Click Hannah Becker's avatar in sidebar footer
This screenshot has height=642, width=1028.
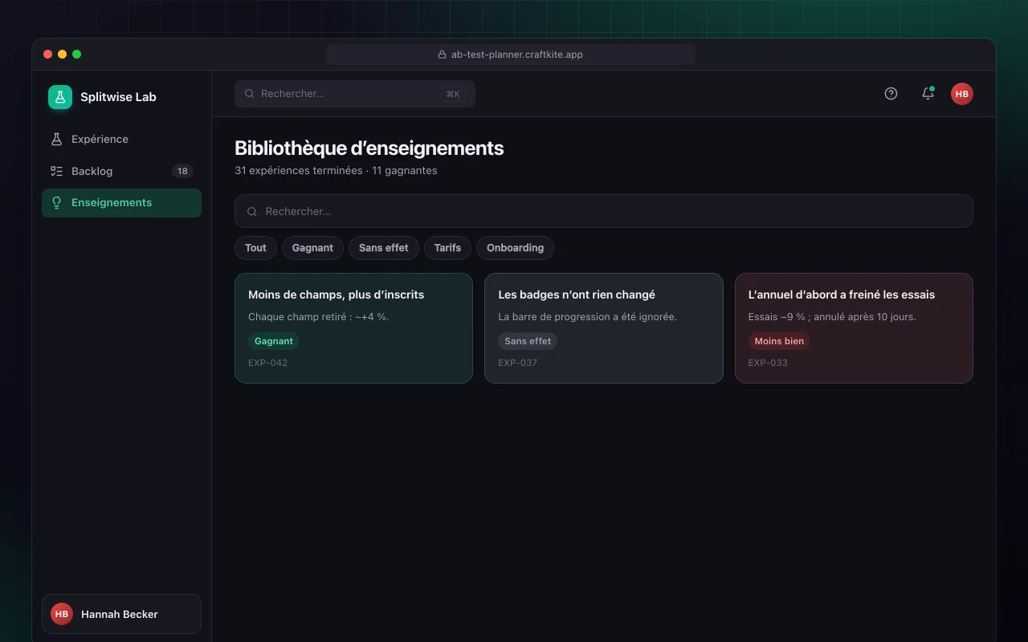pos(62,614)
